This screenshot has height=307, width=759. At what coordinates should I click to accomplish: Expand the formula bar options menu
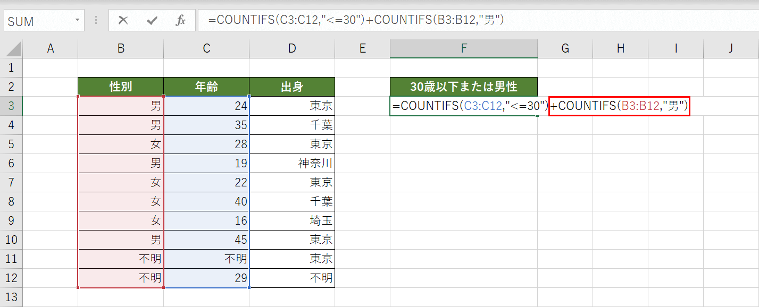(95, 21)
